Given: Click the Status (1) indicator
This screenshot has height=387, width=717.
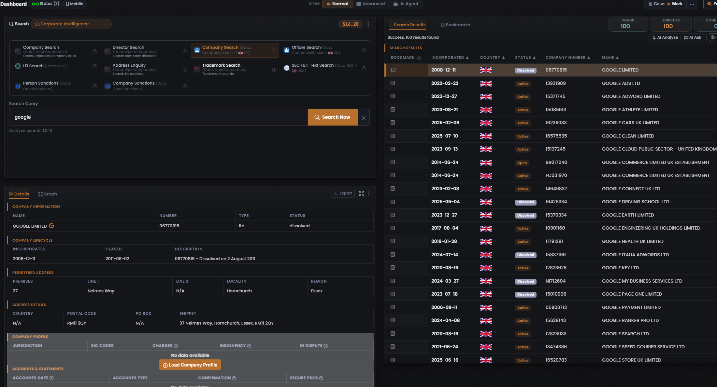Looking at the screenshot, I should click(x=46, y=4).
